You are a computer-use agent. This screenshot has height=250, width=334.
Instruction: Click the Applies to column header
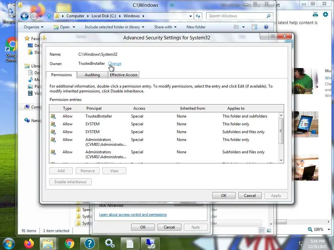(236, 108)
